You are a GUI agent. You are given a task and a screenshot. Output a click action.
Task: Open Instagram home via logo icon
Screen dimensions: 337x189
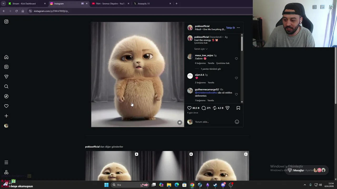[x=6, y=22]
